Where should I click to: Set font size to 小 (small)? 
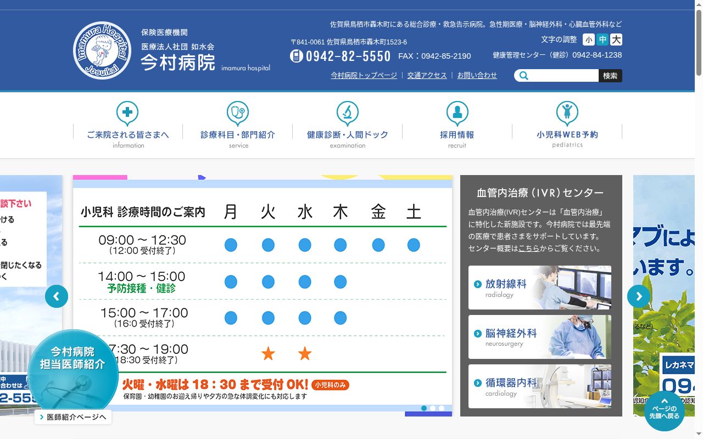[x=589, y=40]
